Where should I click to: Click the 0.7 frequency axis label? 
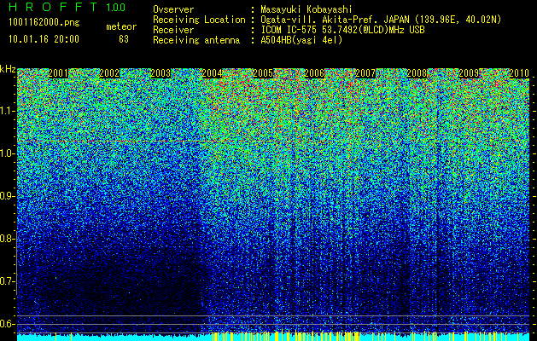coord(7,281)
